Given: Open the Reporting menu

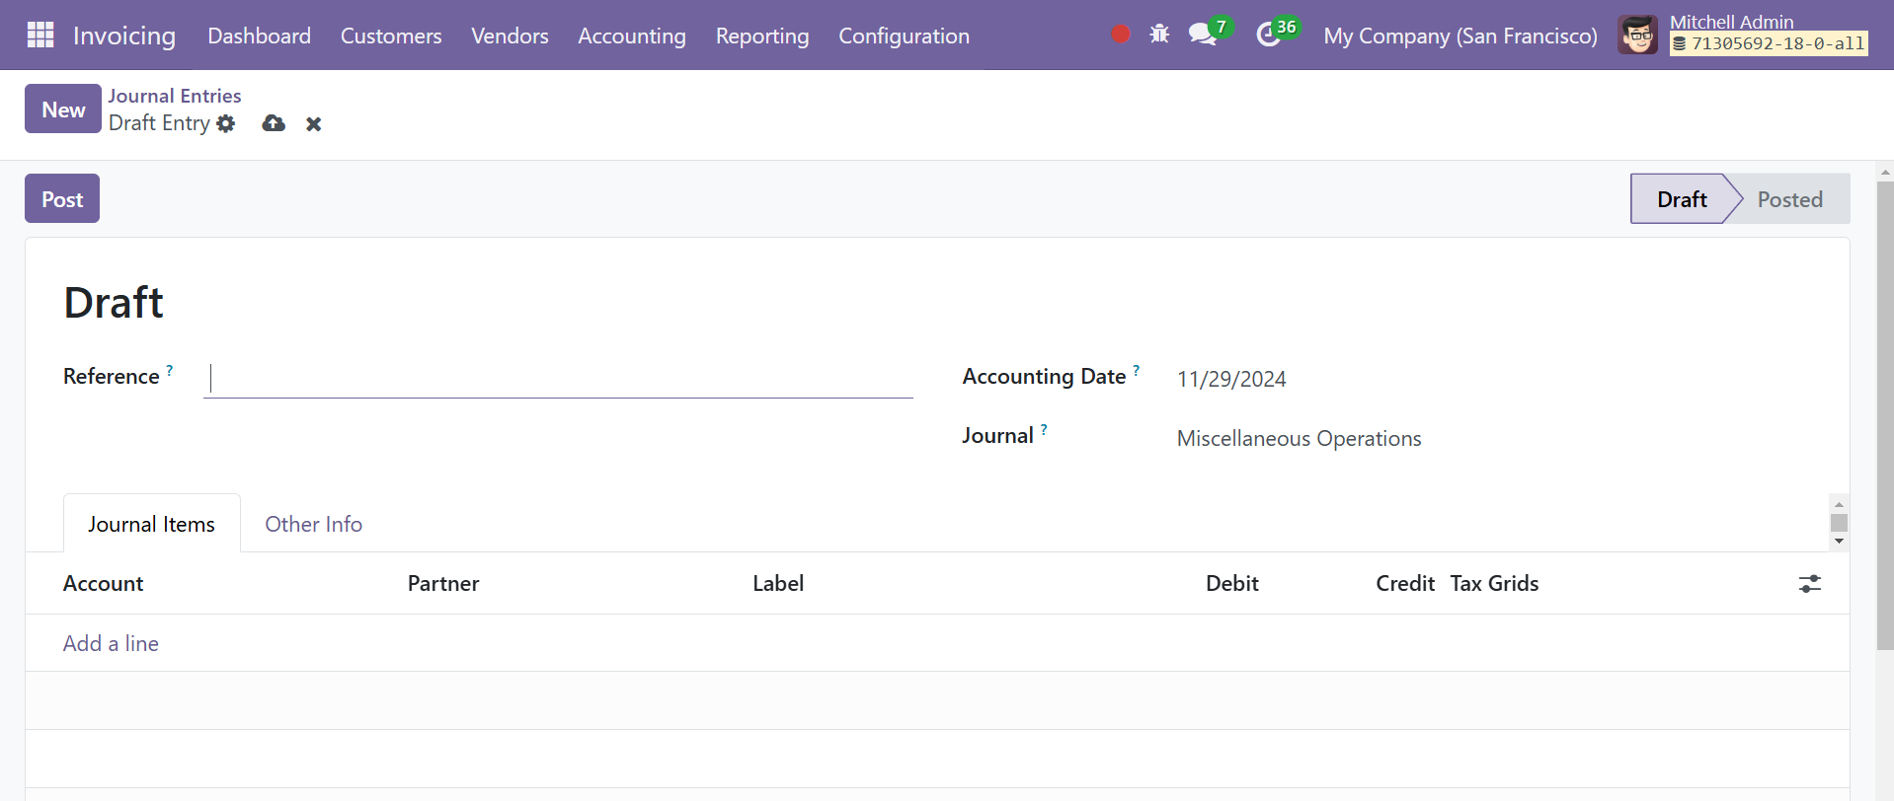Looking at the screenshot, I should (x=762, y=36).
